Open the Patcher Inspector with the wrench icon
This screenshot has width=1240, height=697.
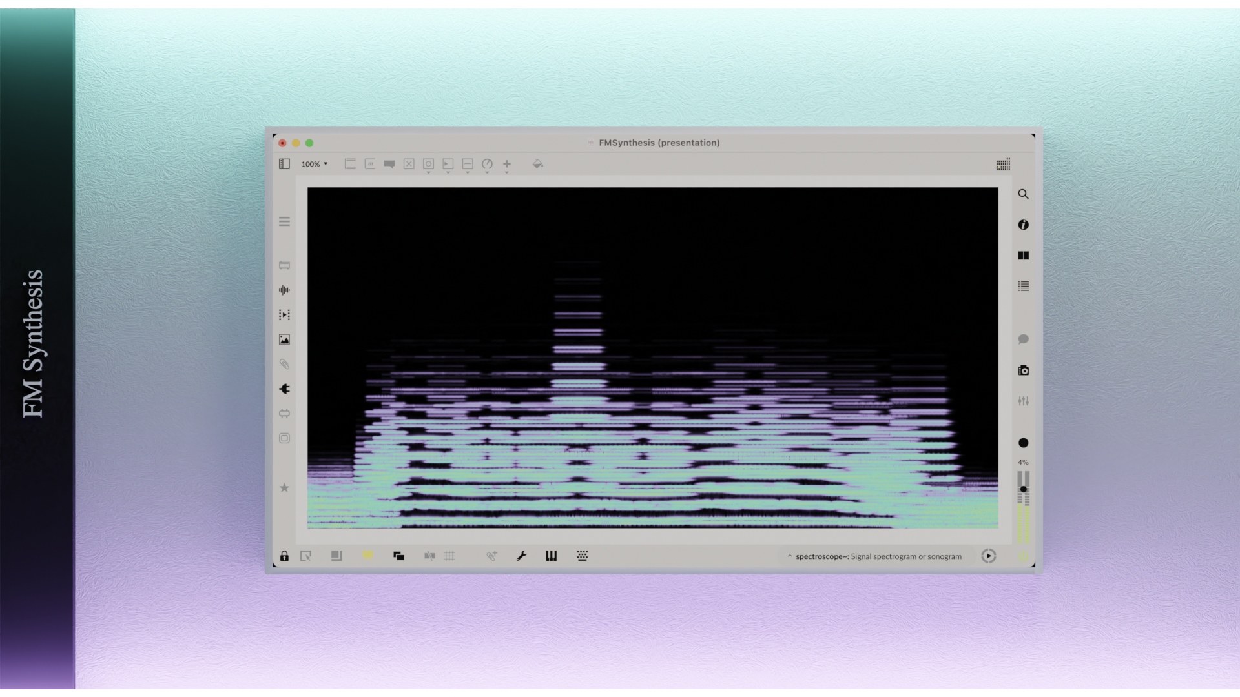click(521, 556)
